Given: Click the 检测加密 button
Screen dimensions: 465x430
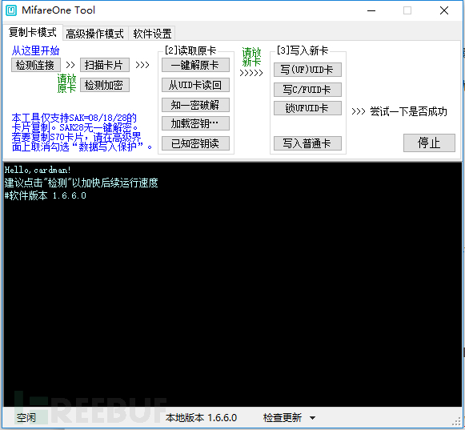Looking at the screenshot, I should [x=105, y=85].
